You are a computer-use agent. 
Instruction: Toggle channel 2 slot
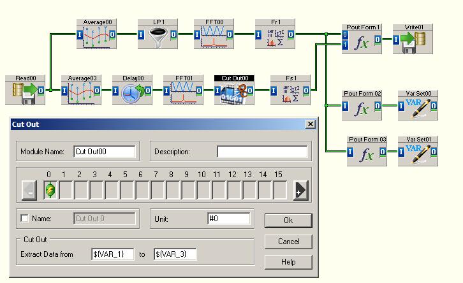(x=81, y=191)
